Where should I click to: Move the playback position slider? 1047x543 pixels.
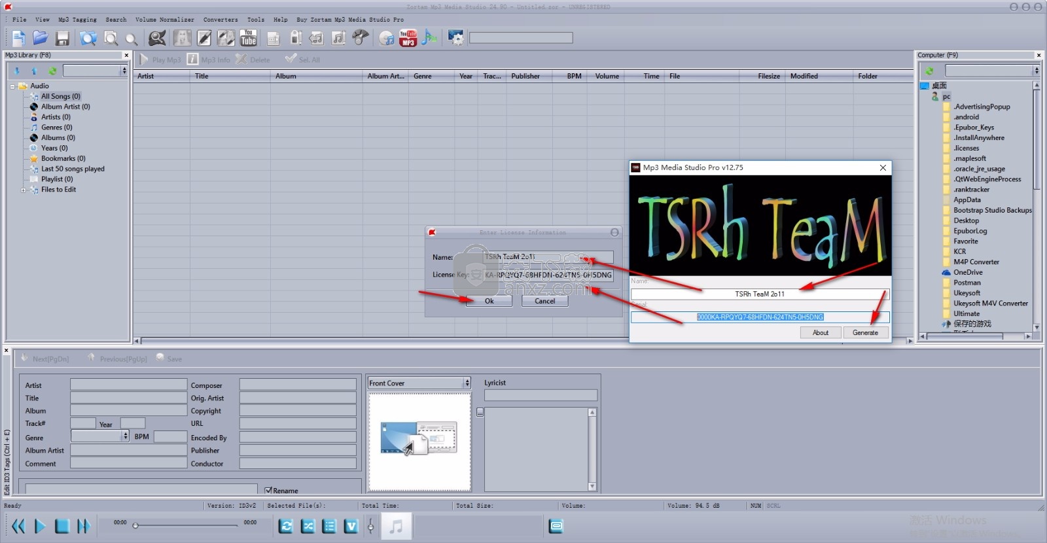135,525
